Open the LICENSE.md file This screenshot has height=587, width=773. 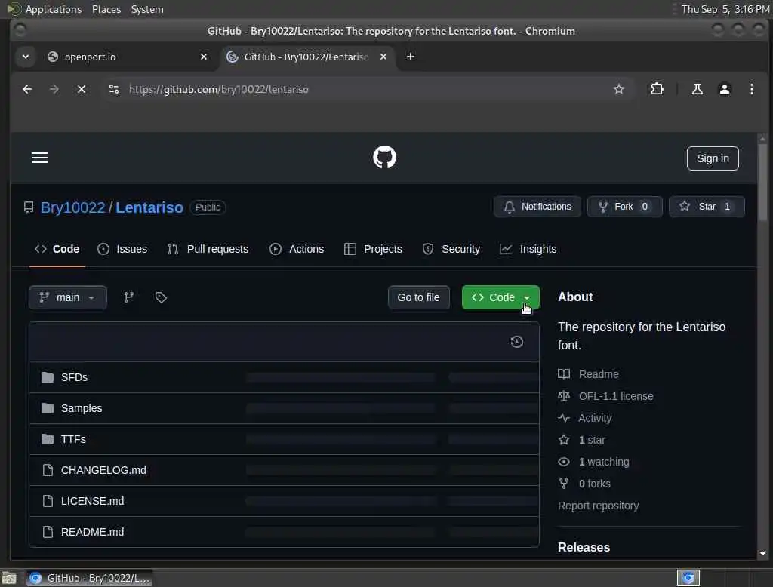point(92,501)
